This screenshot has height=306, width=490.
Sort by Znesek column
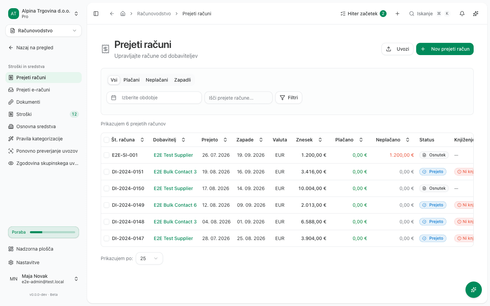click(309, 140)
